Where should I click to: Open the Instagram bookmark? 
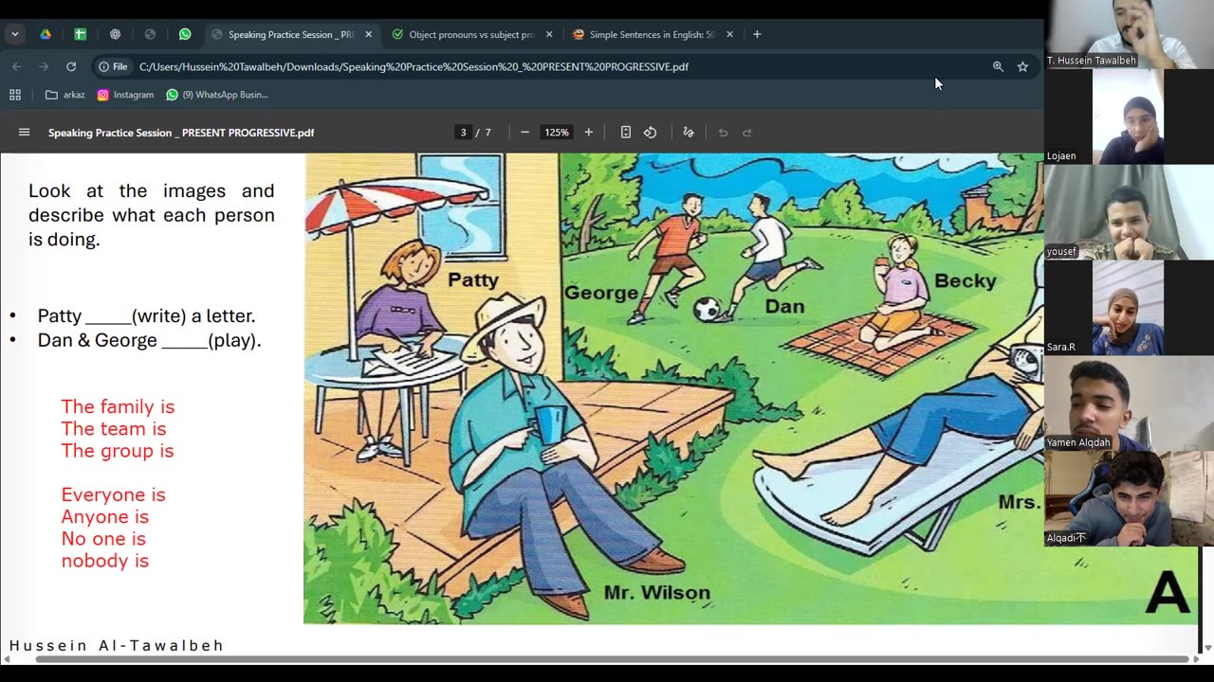point(125,95)
